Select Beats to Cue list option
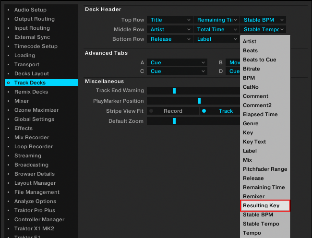 coord(259,59)
